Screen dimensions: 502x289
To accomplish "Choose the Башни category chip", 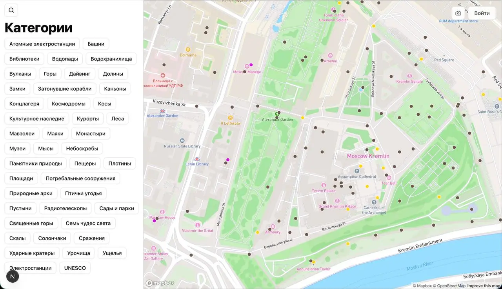I will [x=96, y=44].
